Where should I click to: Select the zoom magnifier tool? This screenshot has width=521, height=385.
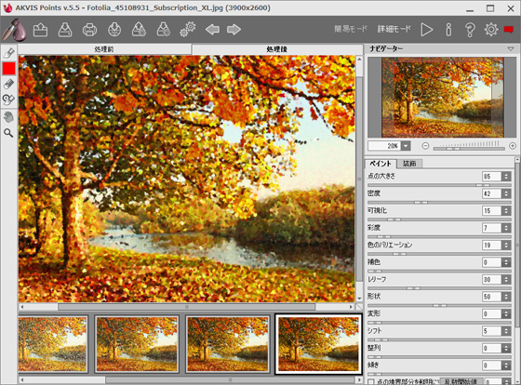tap(8, 133)
